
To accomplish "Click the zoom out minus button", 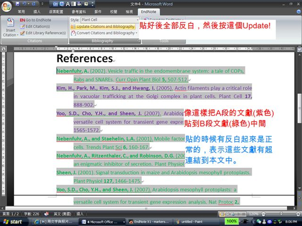I will click(x=263, y=214).
